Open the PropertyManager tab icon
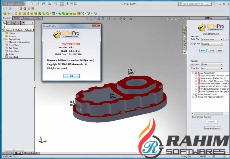Image resolution: width=230 pixels, height=159 pixels. (9, 23)
